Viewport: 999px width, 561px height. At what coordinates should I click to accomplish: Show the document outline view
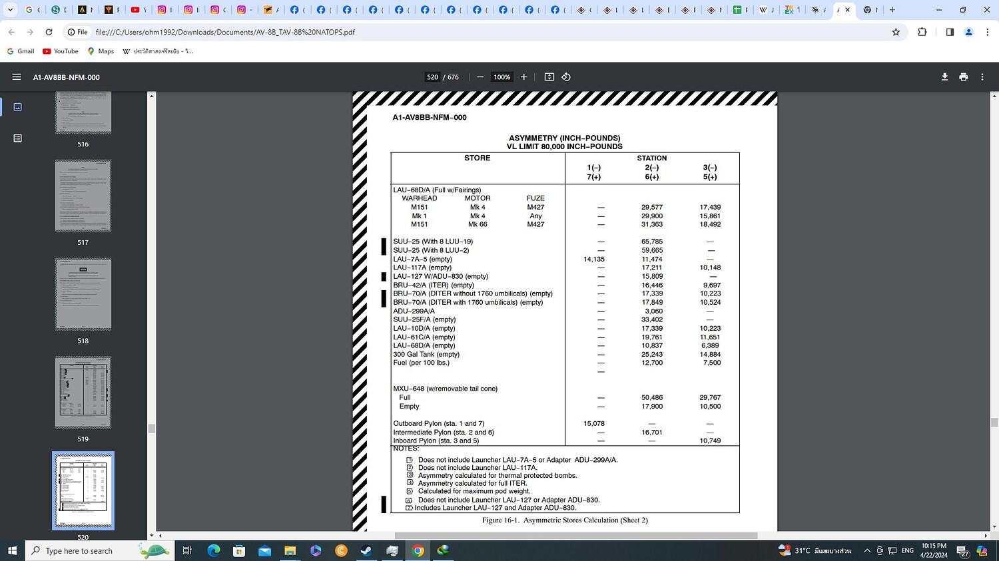pyautogui.click(x=18, y=138)
